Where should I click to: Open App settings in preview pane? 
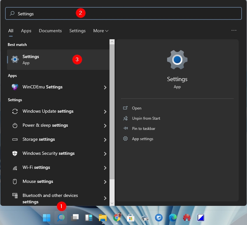point(143,139)
